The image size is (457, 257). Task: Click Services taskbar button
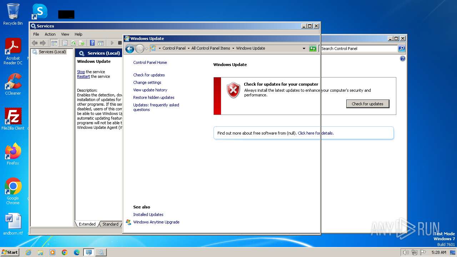click(101, 252)
